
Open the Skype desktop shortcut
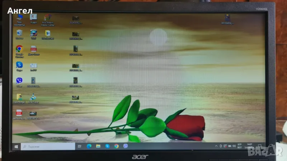[x=19, y=66]
